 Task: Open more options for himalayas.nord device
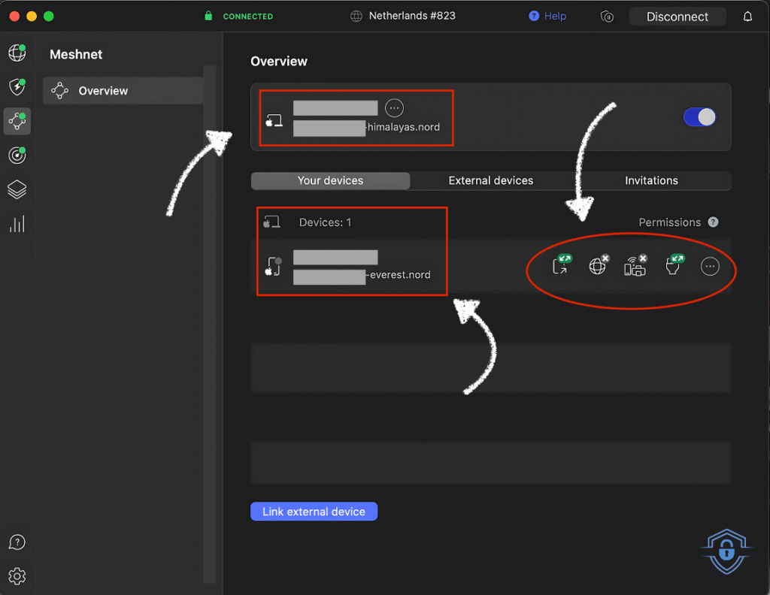[x=394, y=108]
